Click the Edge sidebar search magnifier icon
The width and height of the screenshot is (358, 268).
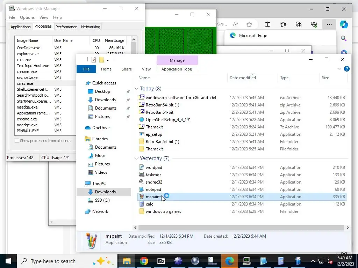coord(344,38)
